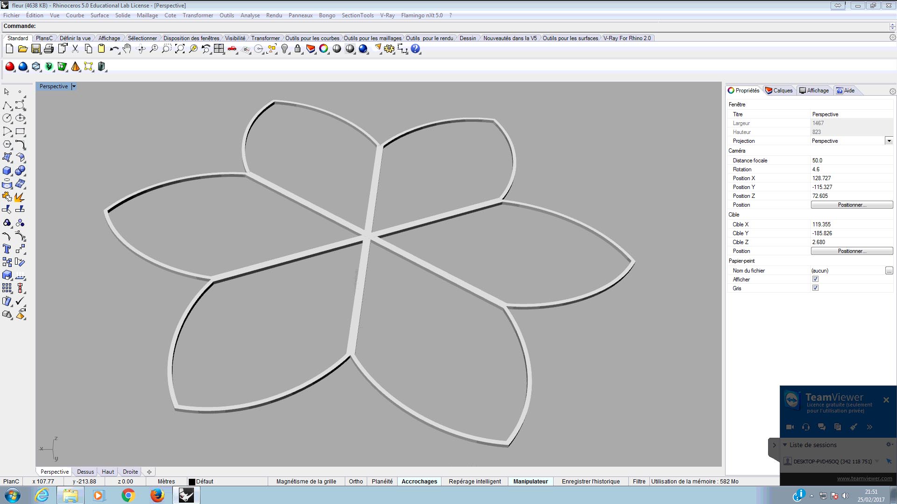Open the Fichier menu
The height and width of the screenshot is (504, 897).
[x=12, y=15]
